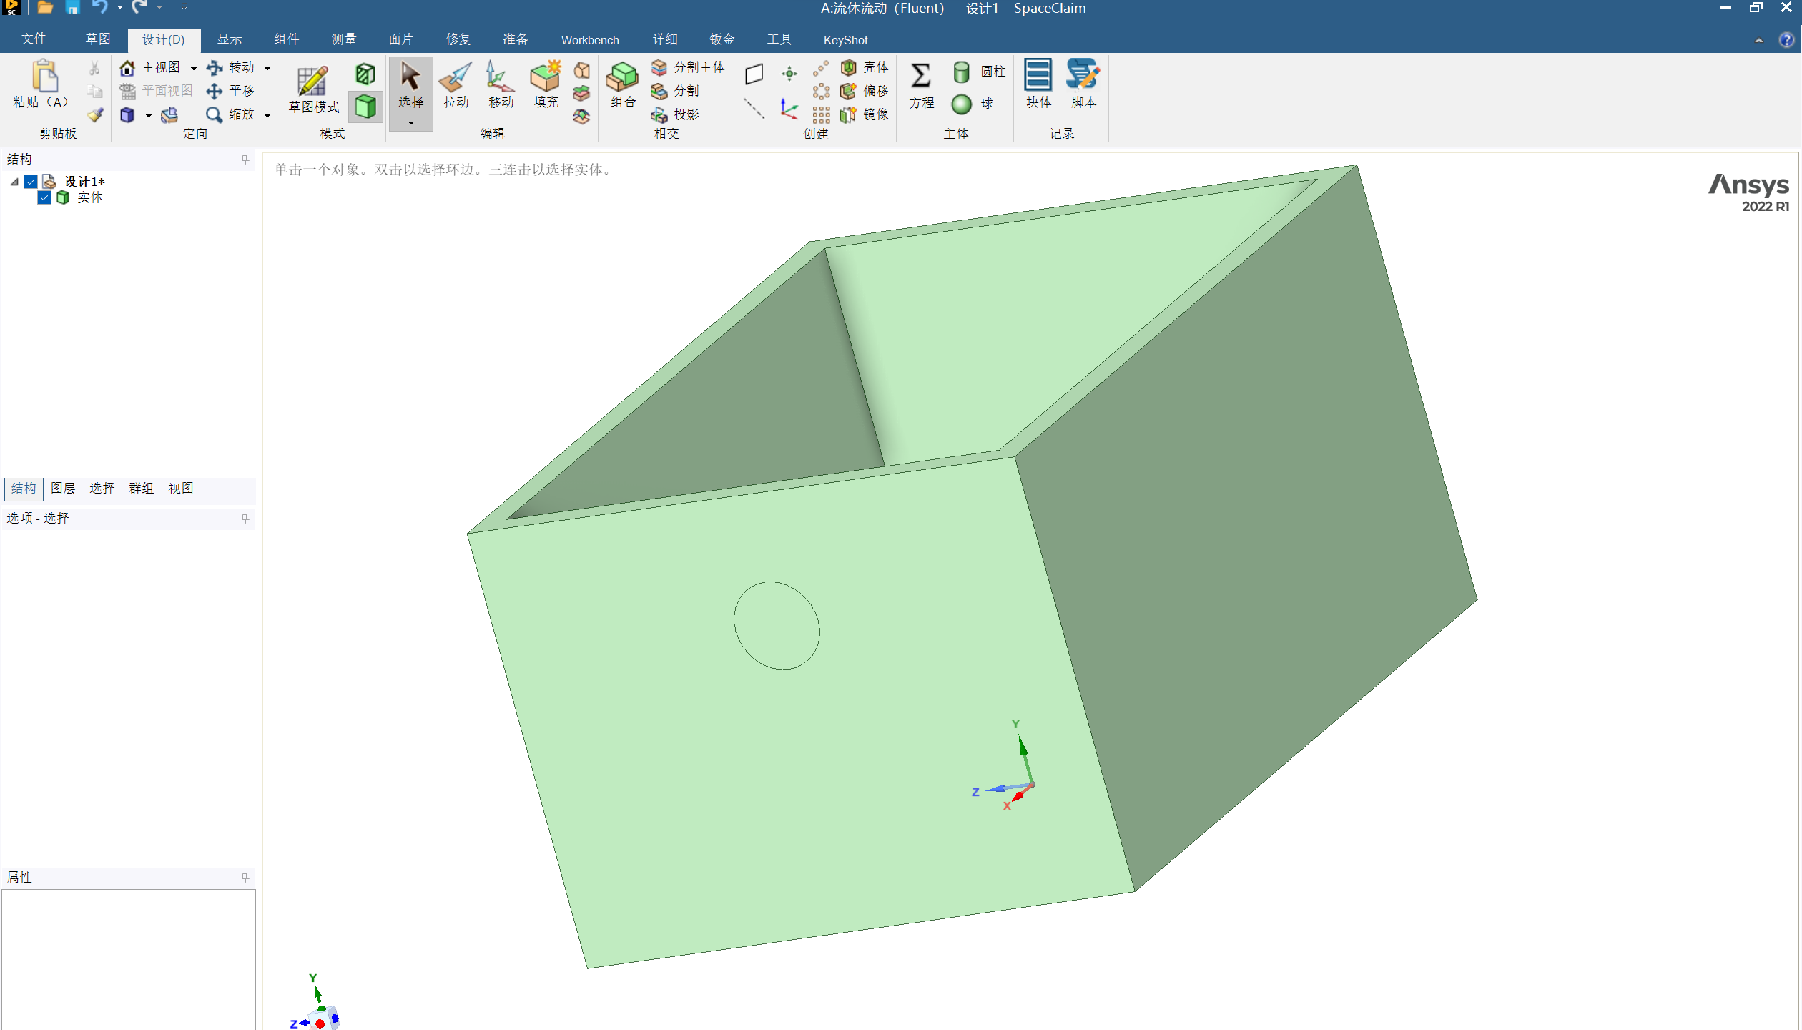Open the undo history dropdown

tap(119, 7)
